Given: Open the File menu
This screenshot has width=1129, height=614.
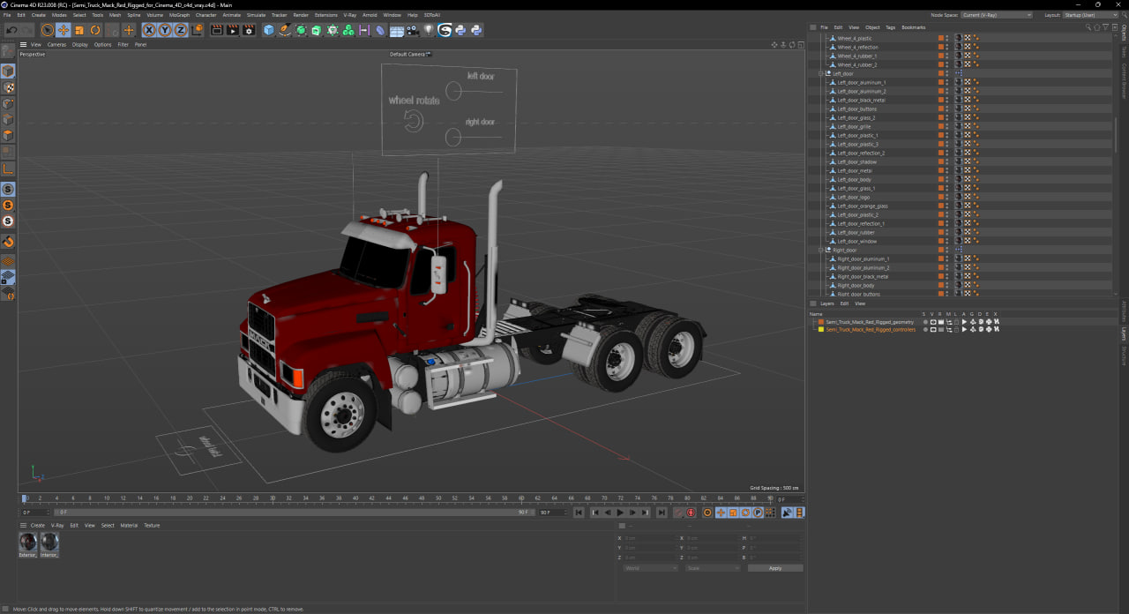Looking at the screenshot, I should tap(7, 15).
